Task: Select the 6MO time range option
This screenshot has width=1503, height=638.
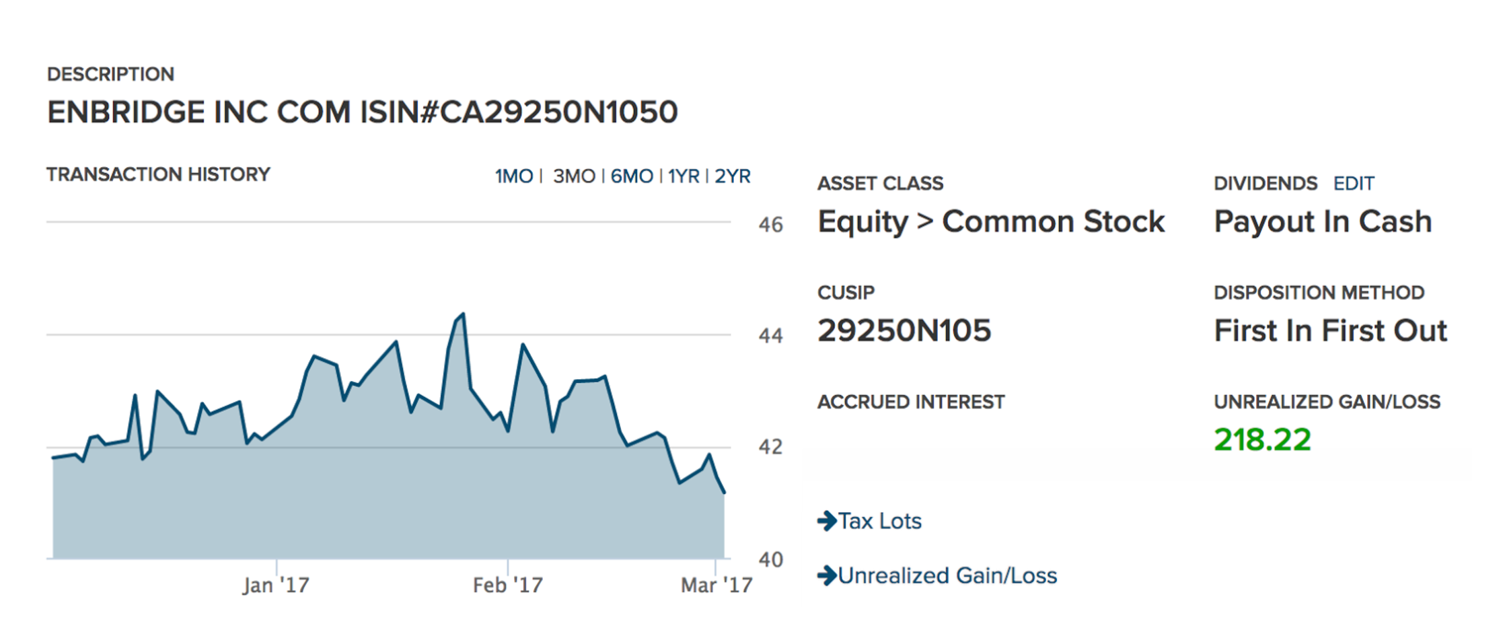Action: [x=631, y=176]
